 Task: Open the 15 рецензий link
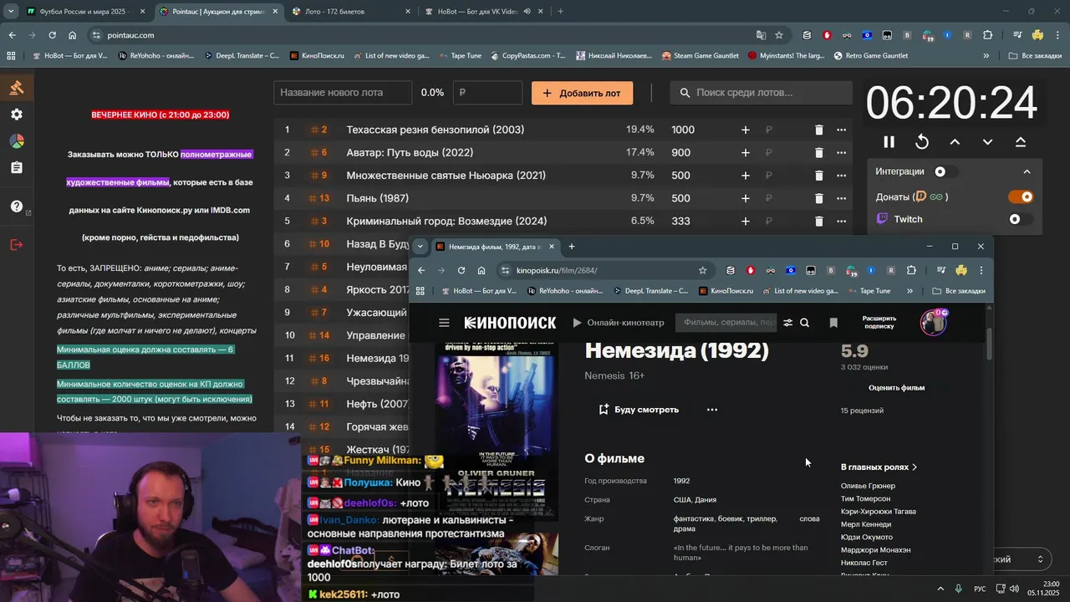(862, 411)
